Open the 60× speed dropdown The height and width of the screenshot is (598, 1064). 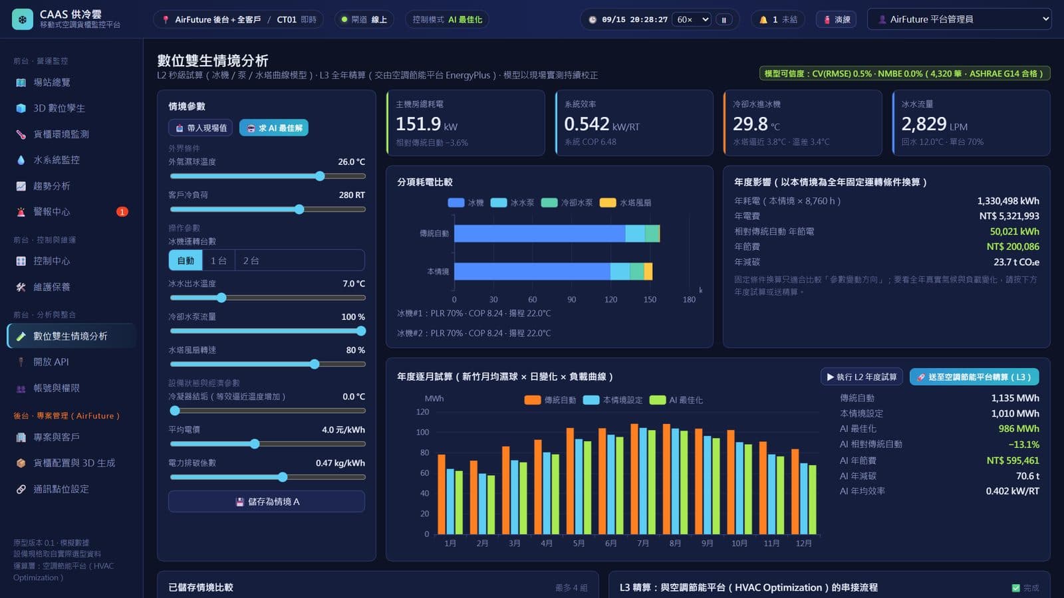point(692,20)
